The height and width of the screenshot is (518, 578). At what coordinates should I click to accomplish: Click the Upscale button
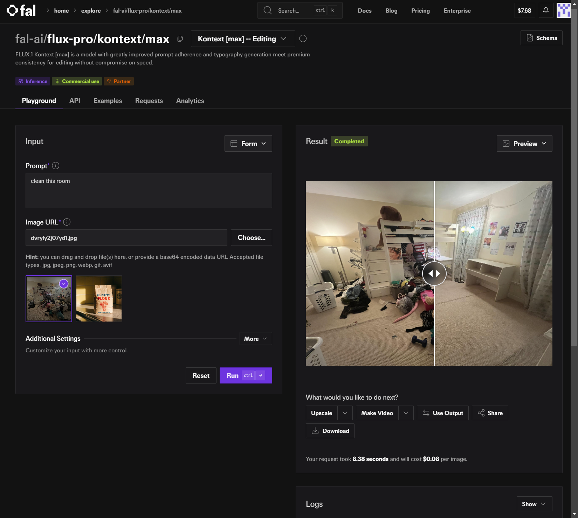click(322, 413)
